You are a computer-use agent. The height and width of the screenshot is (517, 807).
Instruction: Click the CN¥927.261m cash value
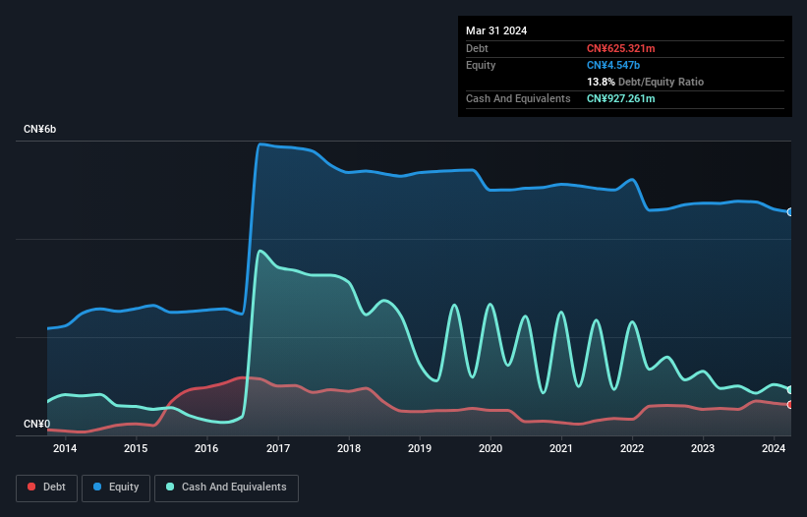(x=620, y=98)
